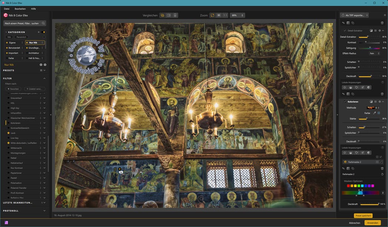Select split side-by-side compare view
This screenshot has width=388, height=227.
point(169,15)
